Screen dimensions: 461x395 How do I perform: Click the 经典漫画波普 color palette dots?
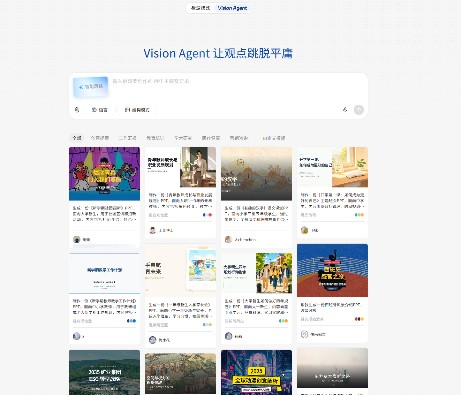click(359, 319)
